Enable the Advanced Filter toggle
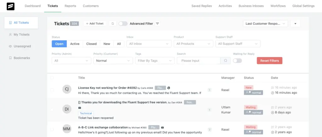The height and width of the screenshot is (137, 322). tap(123, 24)
